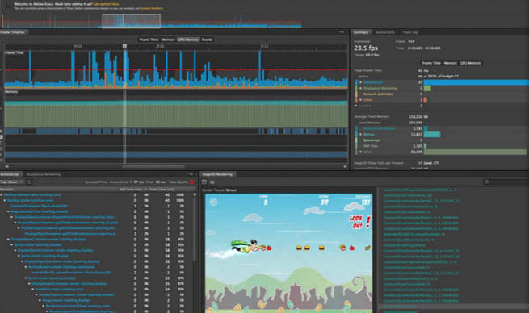This screenshot has height=313, width=529.
Task: Click the timeline scroll right arrow
Action: tap(345, 166)
